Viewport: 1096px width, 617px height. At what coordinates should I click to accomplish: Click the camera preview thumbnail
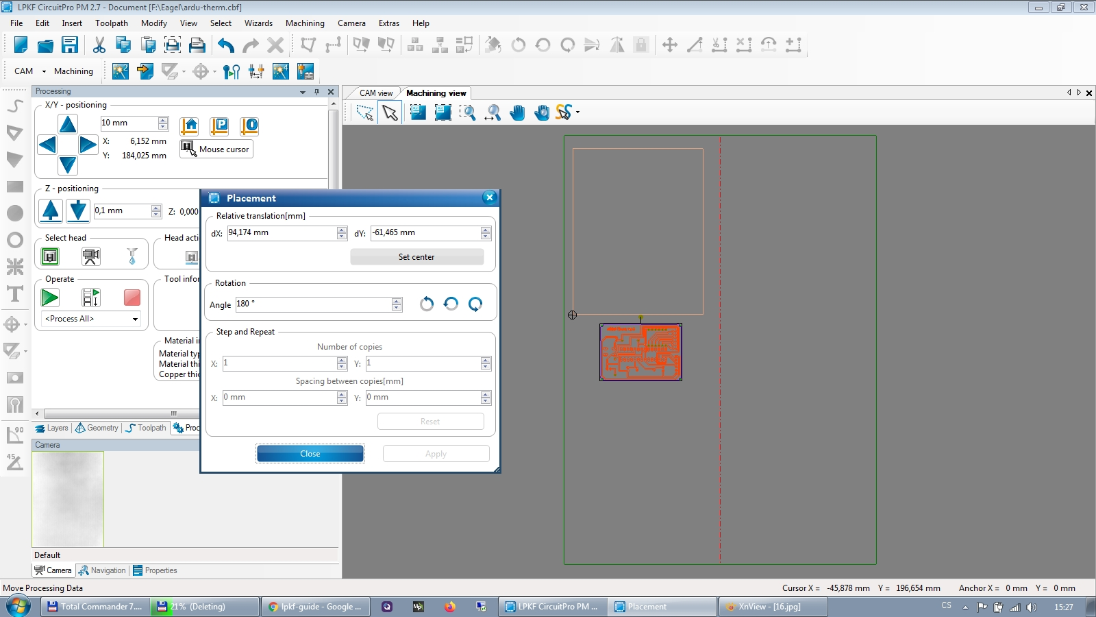pyautogui.click(x=68, y=499)
